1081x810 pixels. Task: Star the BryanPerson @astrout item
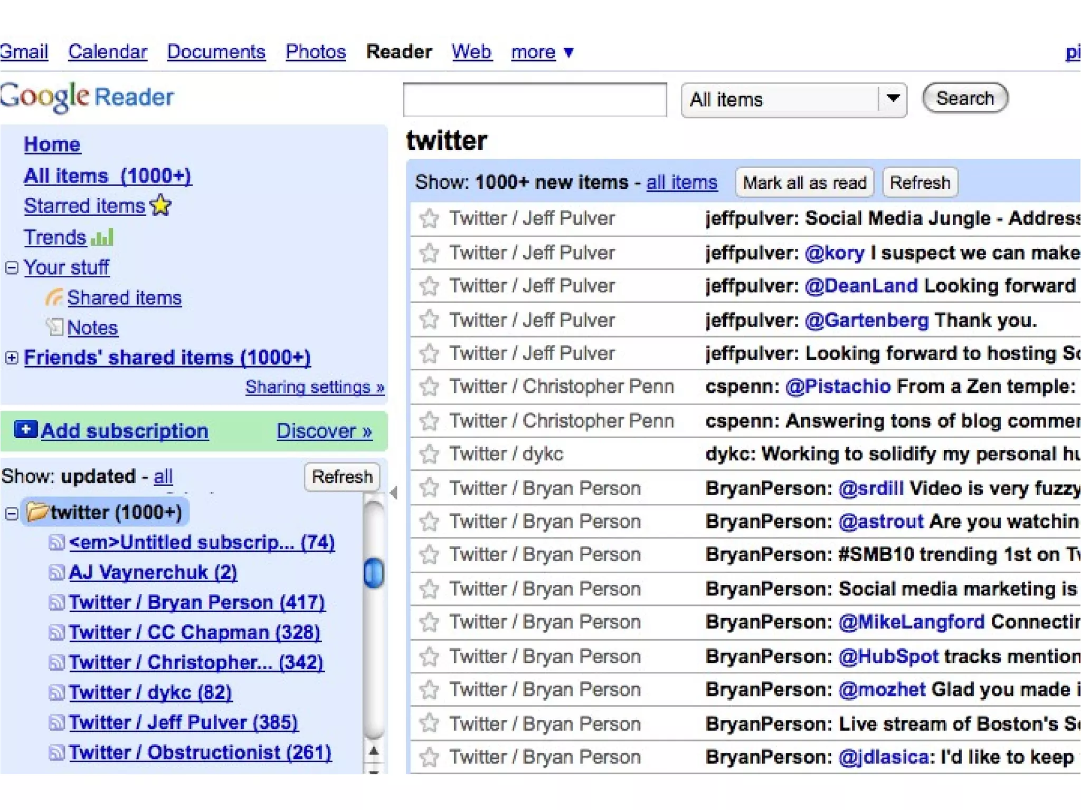pos(429,522)
